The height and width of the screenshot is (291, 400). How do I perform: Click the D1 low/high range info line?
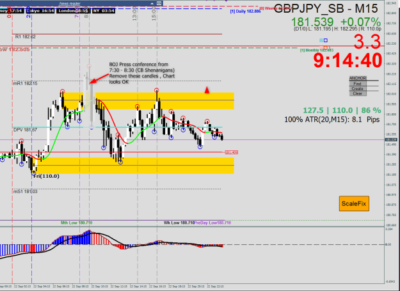click(337, 29)
